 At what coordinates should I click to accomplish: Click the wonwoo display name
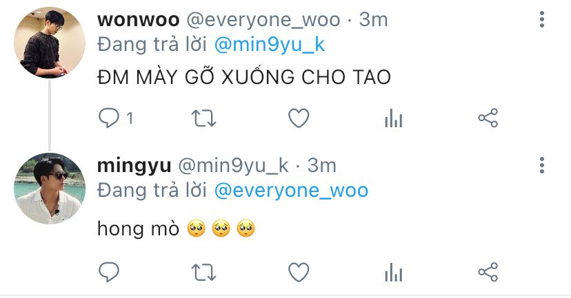tap(139, 20)
